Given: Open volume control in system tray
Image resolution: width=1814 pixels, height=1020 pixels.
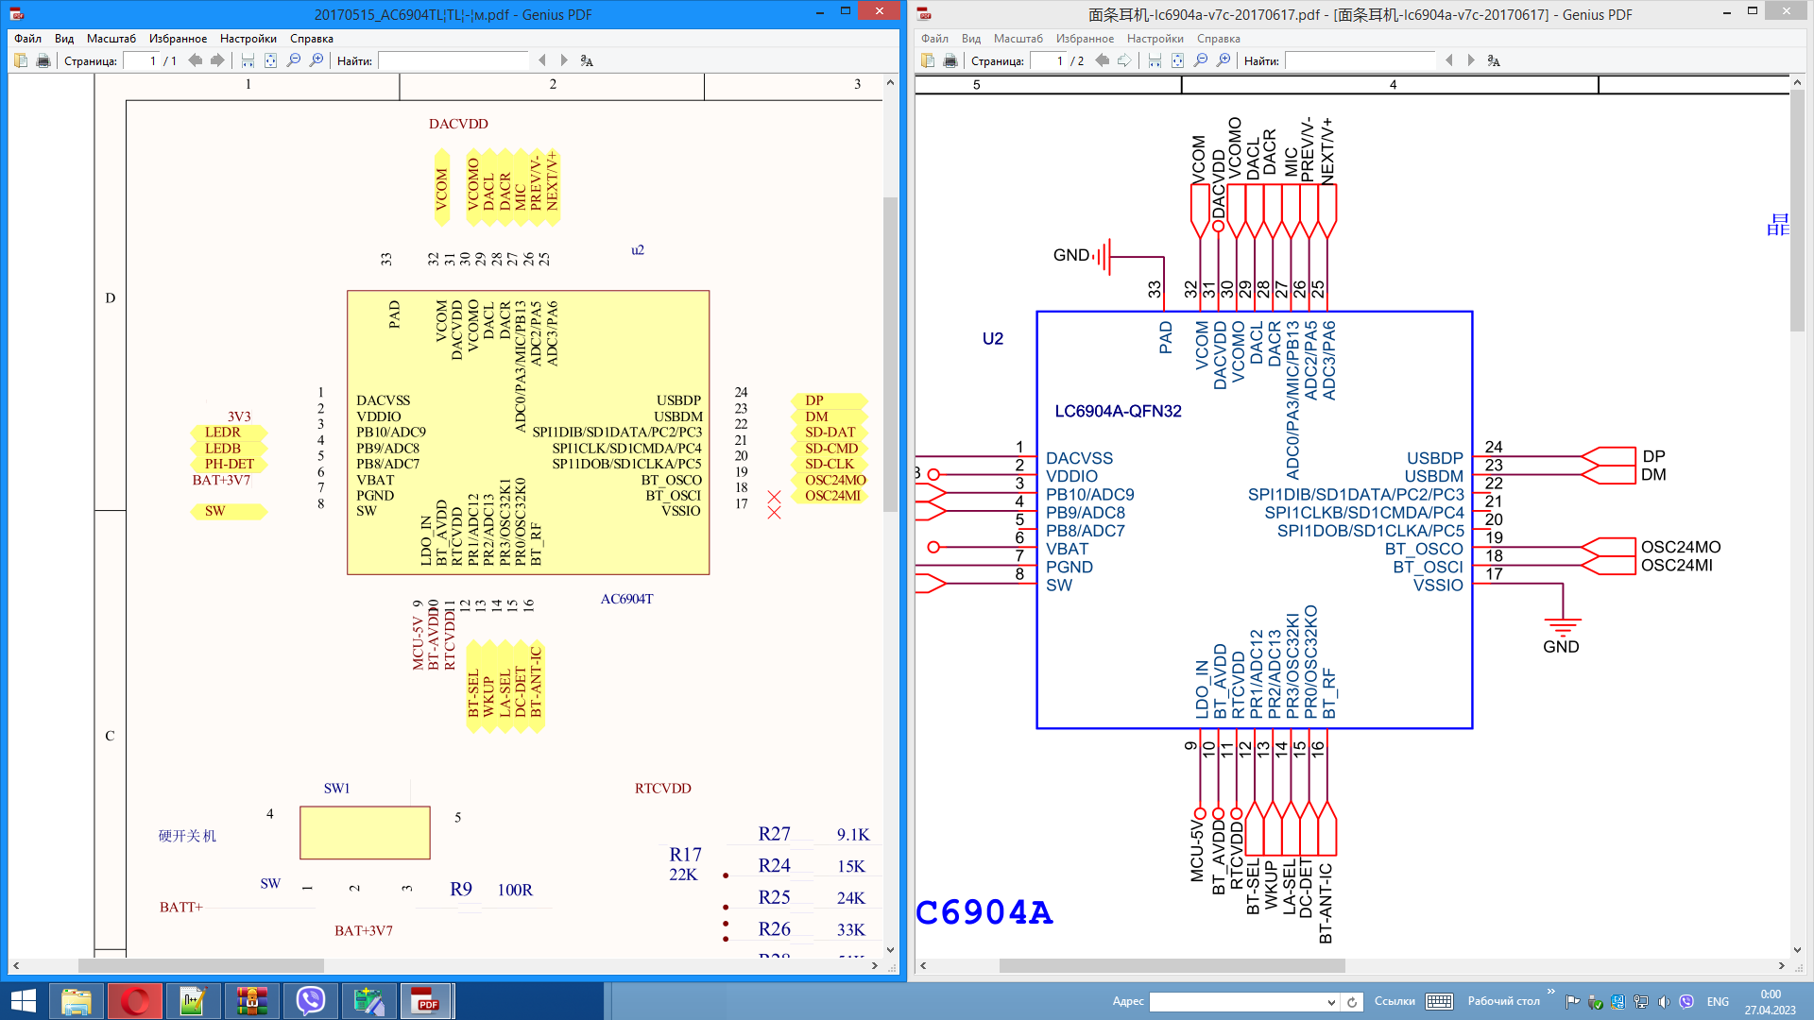Looking at the screenshot, I should click(1664, 1002).
